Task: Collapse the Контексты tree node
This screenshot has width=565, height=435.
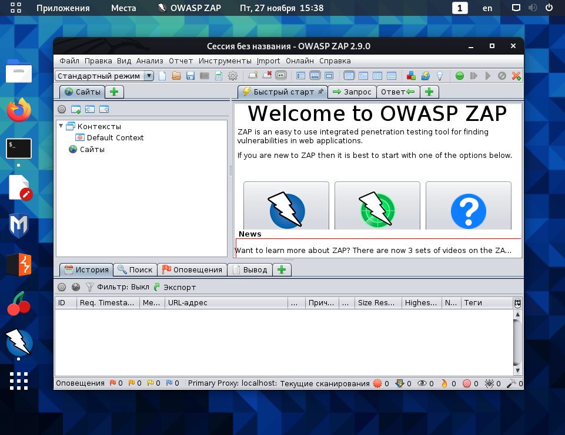Action: [x=61, y=126]
